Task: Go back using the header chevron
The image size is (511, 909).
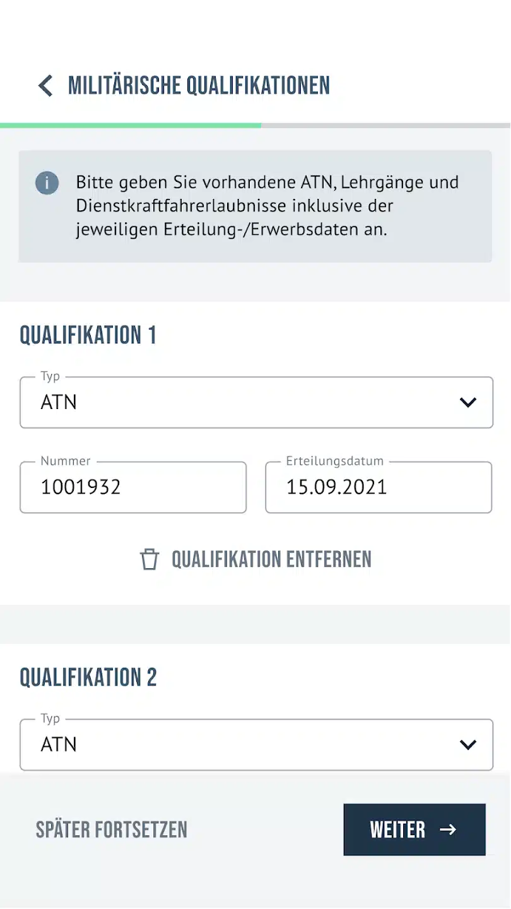Action: click(x=45, y=85)
